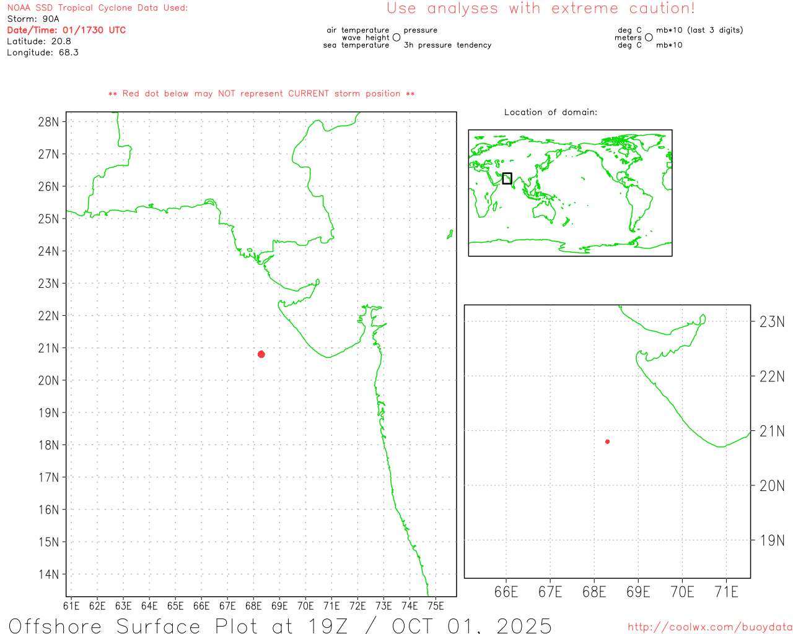
Task: Click the 21N latitude label on main map
Action: coord(48,348)
